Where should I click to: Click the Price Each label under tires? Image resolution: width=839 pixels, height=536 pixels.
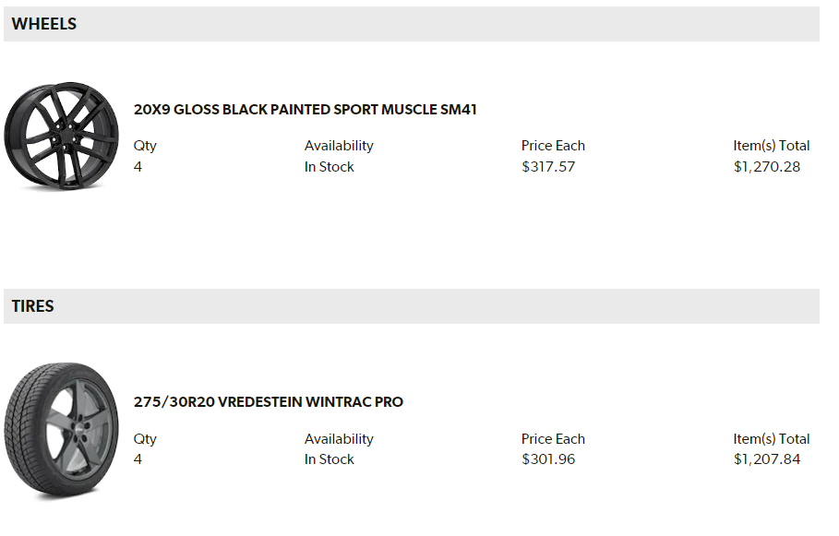click(553, 439)
